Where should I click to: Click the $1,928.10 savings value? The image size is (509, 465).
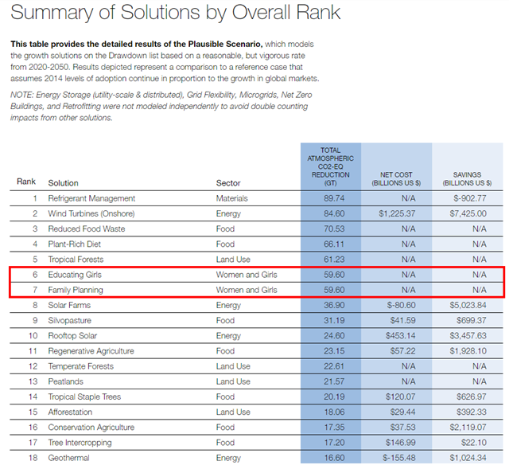[468, 351]
